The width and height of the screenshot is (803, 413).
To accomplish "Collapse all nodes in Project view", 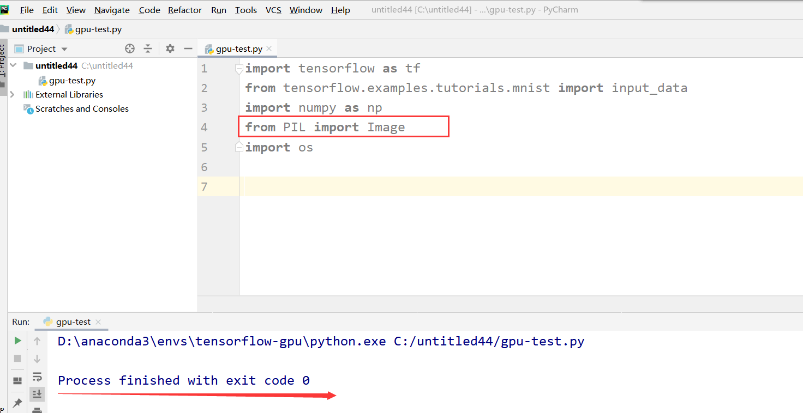I will [148, 48].
